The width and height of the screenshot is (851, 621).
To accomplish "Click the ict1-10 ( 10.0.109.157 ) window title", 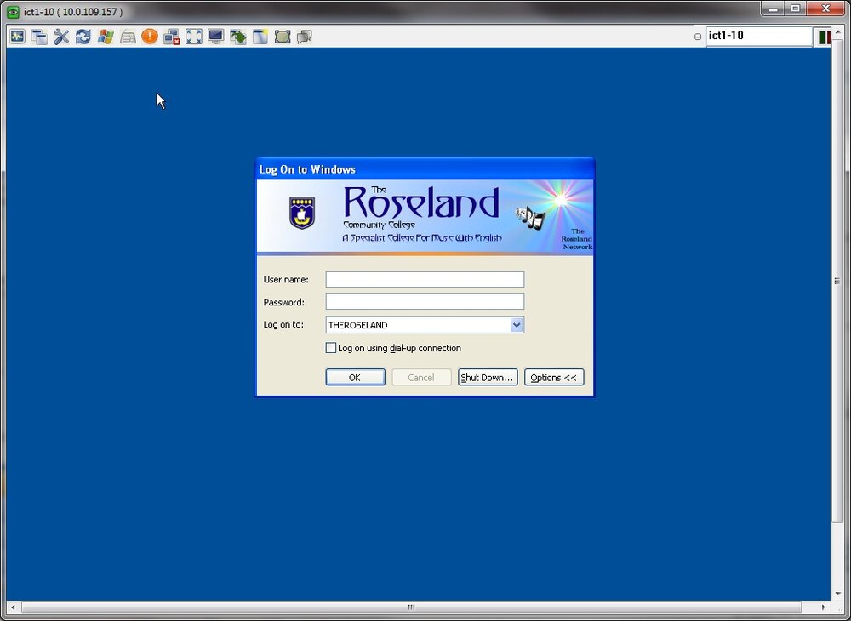I will point(73,11).
